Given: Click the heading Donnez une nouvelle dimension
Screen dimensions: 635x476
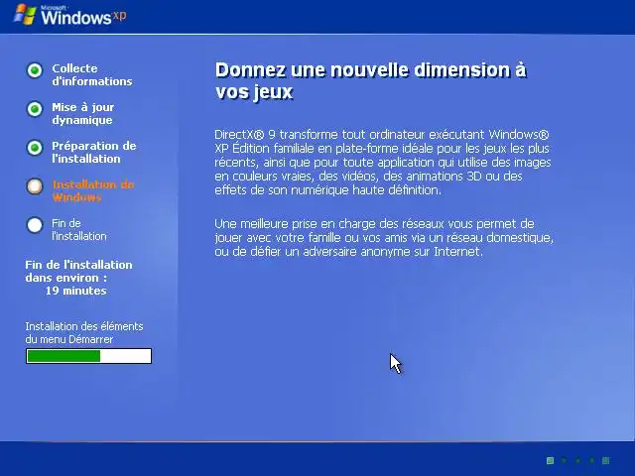Looking at the screenshot, I should [x=370, y=81].
